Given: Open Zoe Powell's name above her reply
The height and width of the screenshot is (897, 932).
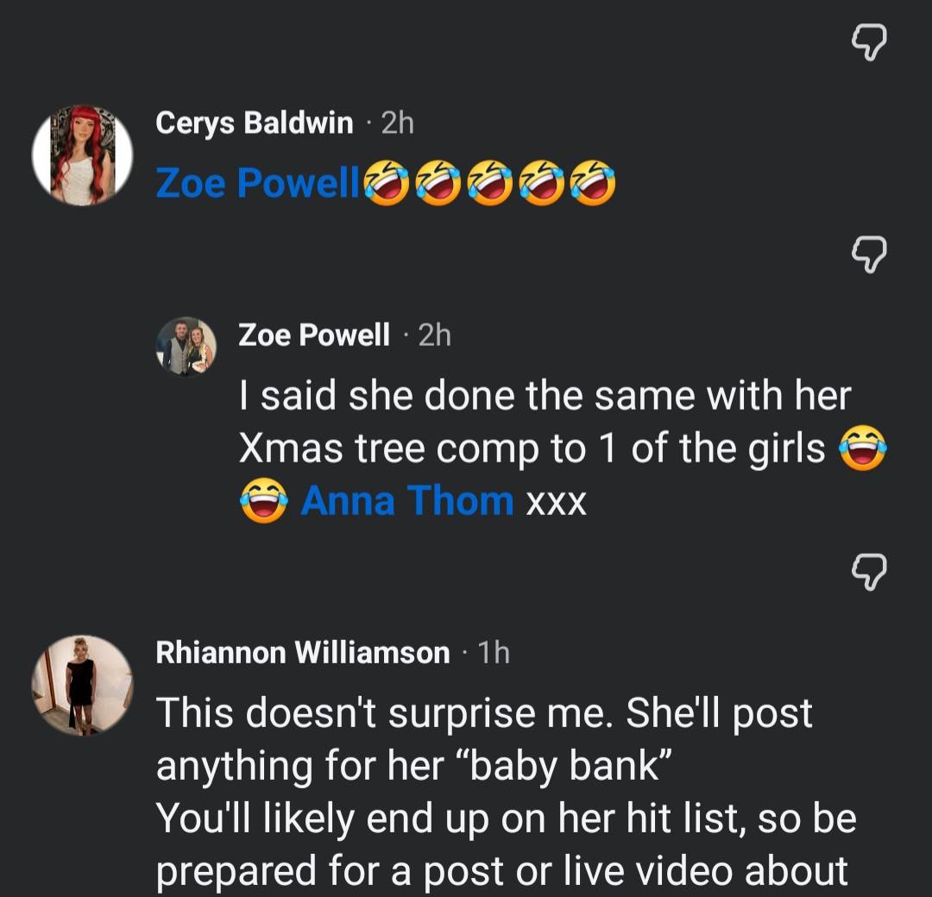Looking at the screenshot, I should [314, 335].
